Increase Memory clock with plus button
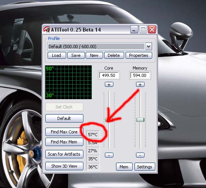This screenshot has width=206, height=188. 140,85
